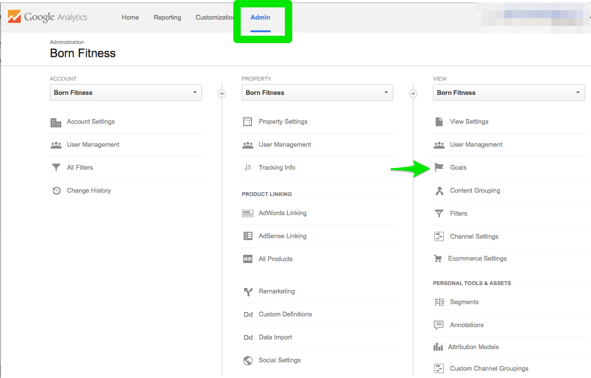Click the Remarketing fork icon
The height and width of the screenshot is (378, 591).
pos(248,292)
